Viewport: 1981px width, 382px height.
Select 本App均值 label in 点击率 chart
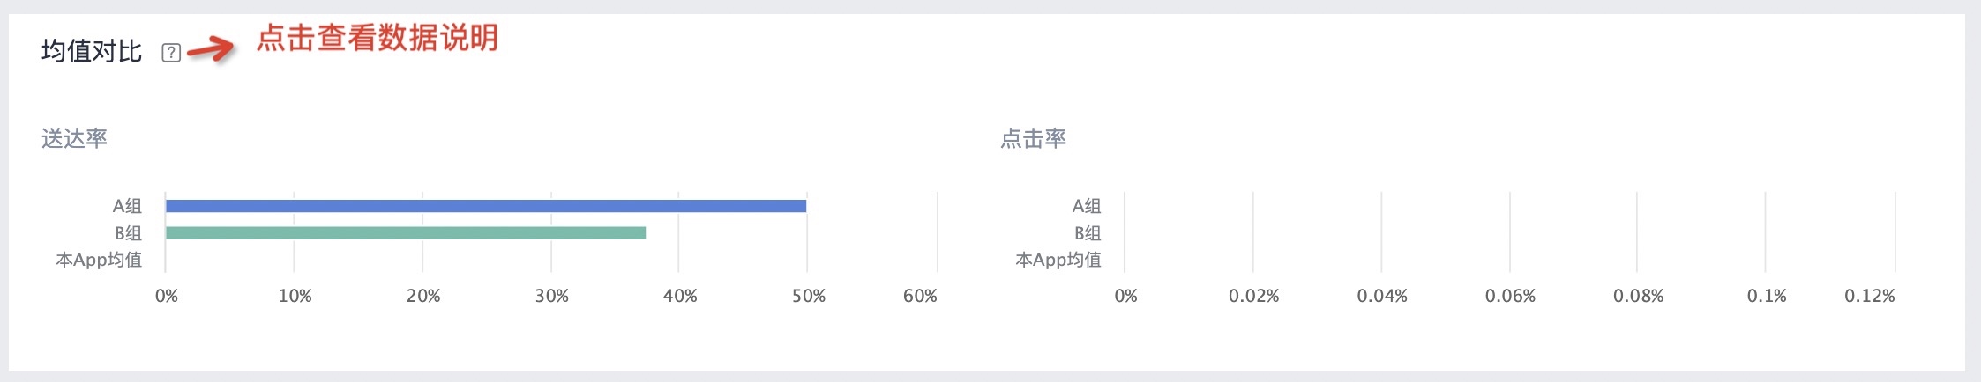(1058, 260)
